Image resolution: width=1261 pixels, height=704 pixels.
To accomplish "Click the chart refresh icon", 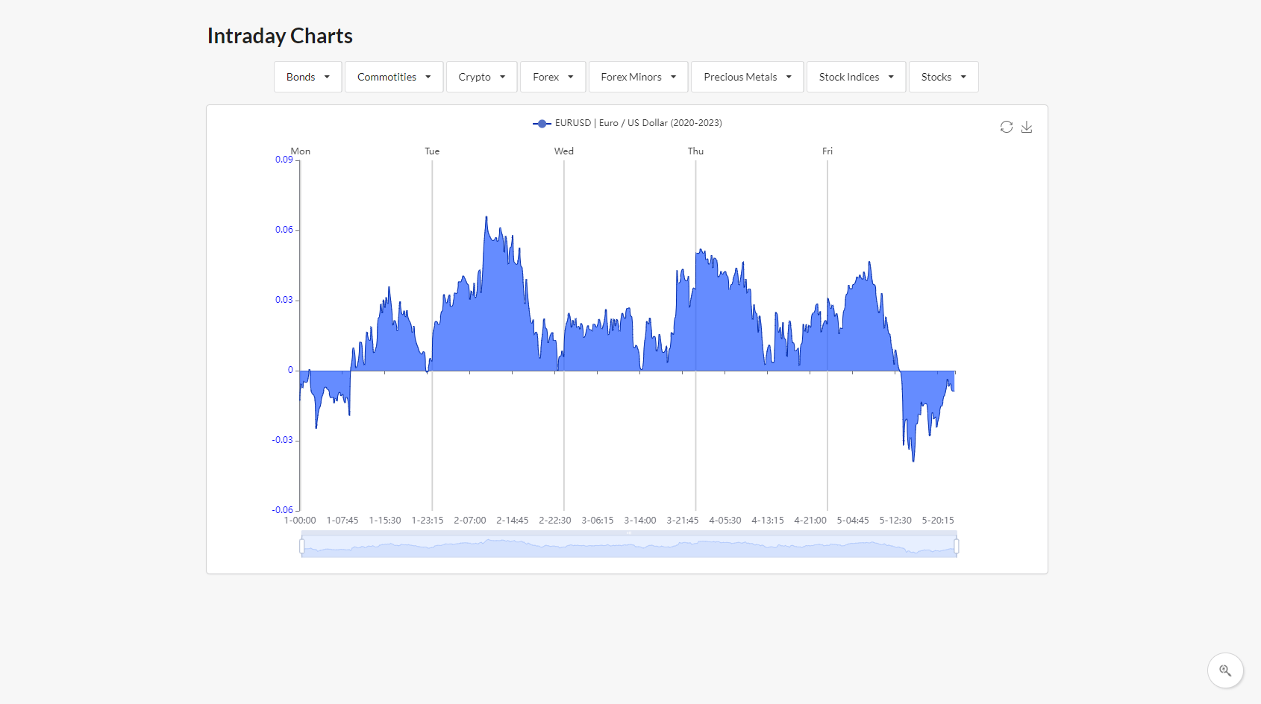I will (1006, 127).
